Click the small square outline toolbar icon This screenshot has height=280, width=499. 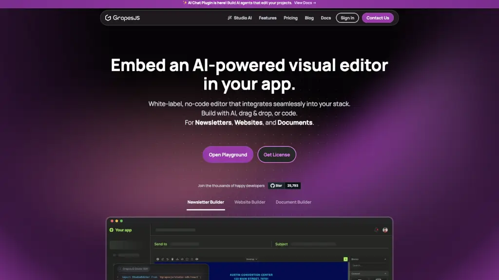pos(192,259)
